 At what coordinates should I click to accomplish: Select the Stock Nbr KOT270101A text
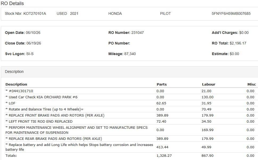point(26,14)
